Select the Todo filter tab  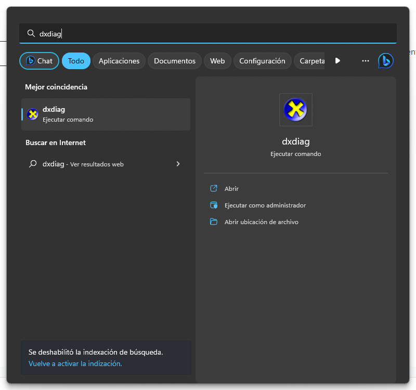[76, 61]
